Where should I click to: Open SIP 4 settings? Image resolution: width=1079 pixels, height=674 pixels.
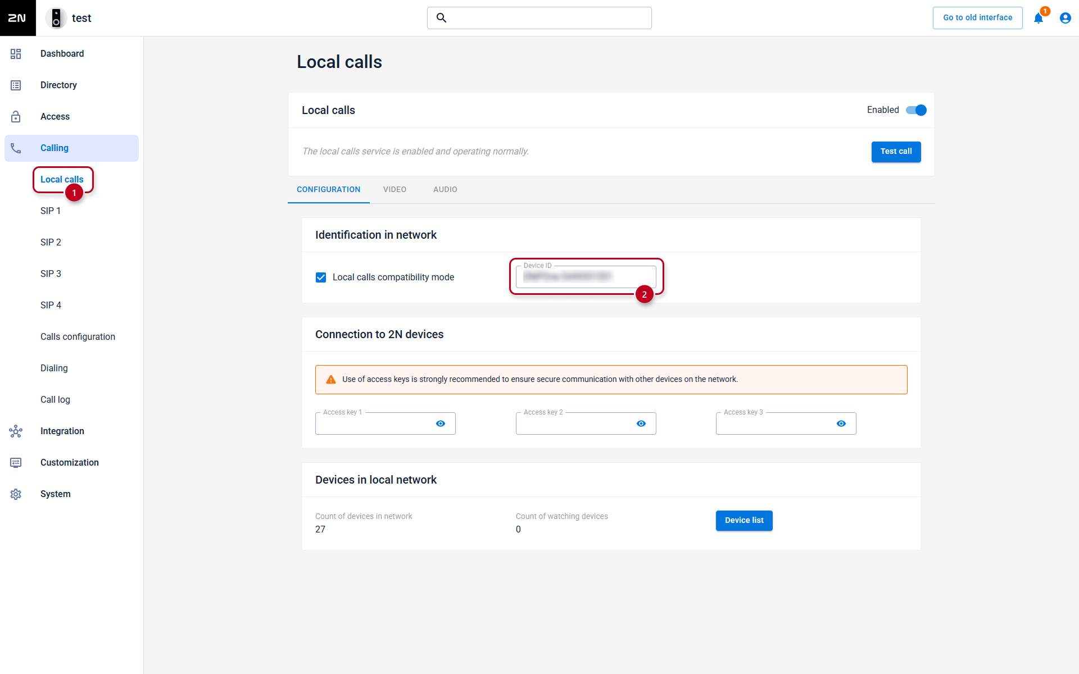51,306
